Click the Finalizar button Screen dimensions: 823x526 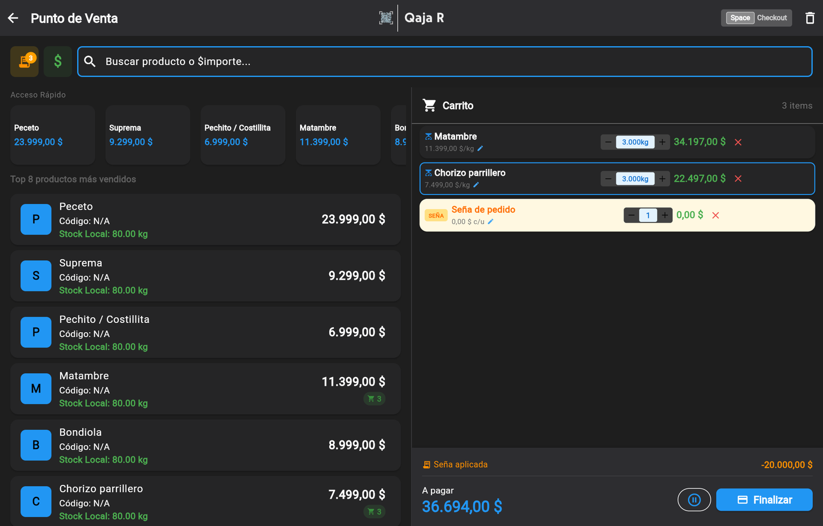(764, 500)
